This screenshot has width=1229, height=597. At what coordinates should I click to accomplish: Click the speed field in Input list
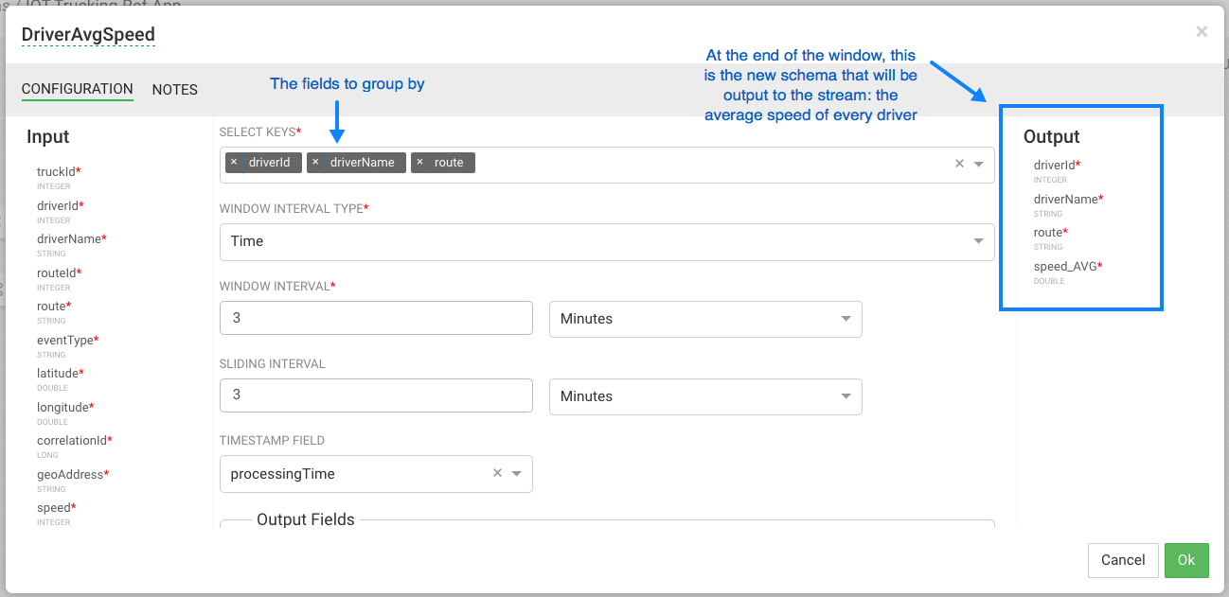point(54,508)
